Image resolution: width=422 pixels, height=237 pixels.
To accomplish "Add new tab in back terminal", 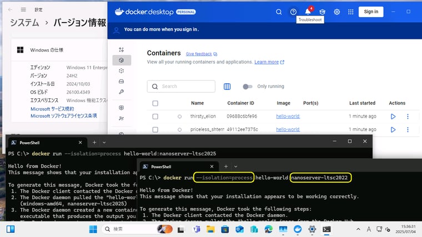I will click(x=94, y=143).
